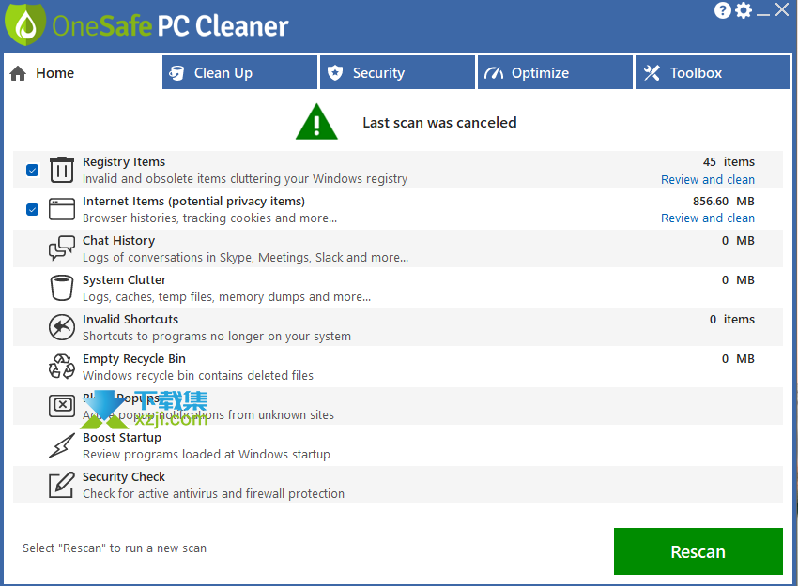Open the Optimize tab
This screenshot has height=586, width=798.
pyautogui.click(x=555, y=73)
